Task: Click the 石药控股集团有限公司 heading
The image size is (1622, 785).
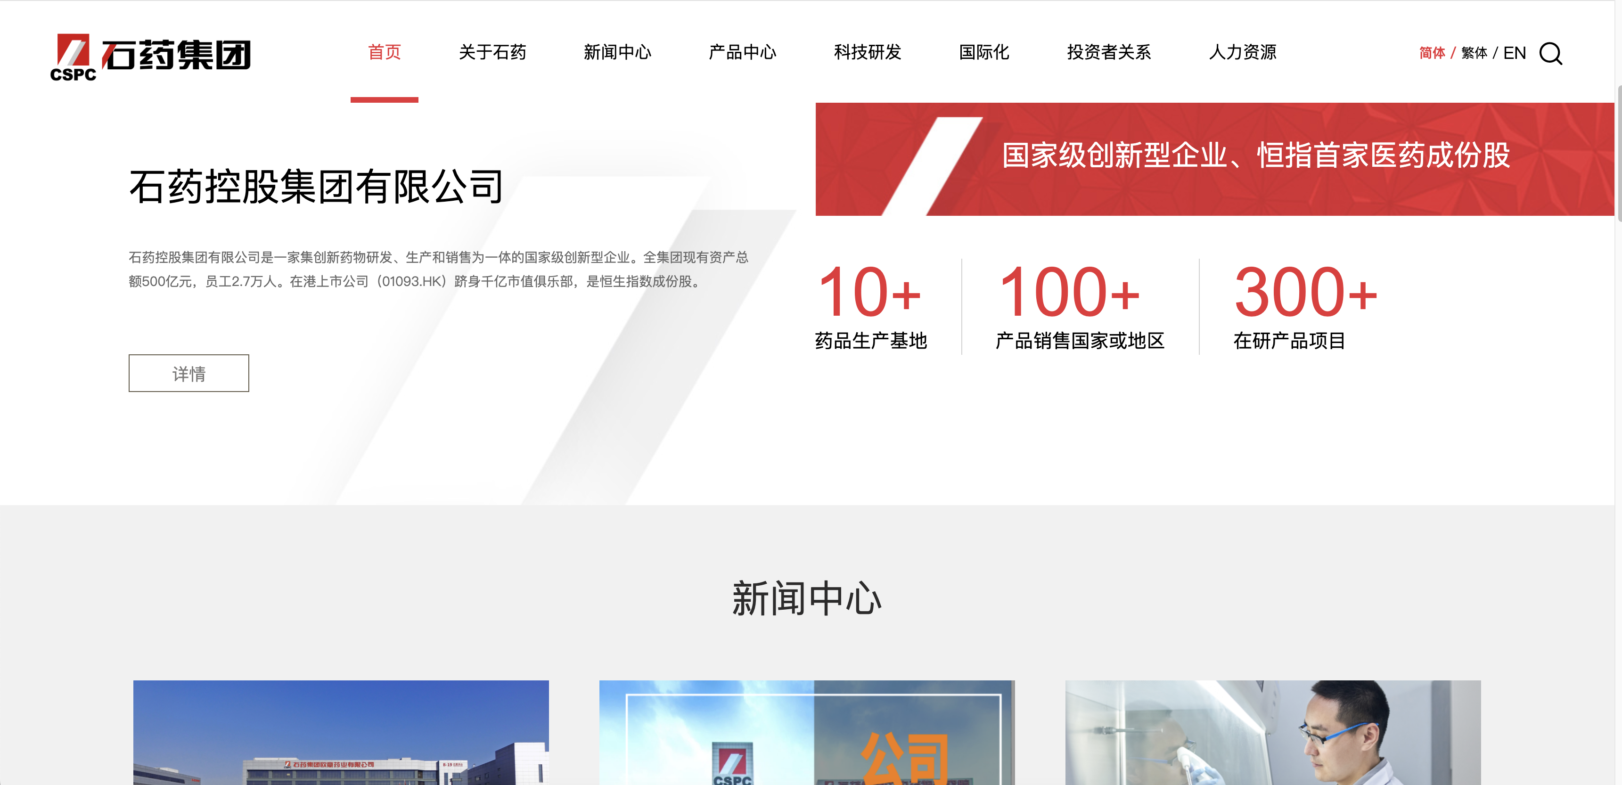Action: click(x=316, y=187)
